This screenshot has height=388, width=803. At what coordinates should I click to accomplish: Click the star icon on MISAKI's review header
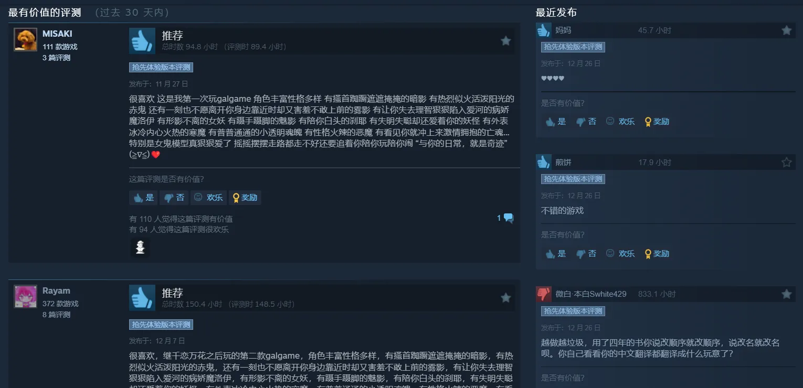(x=506, y=41)
